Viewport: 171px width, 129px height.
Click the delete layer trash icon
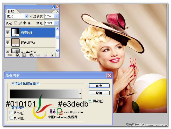52,55
